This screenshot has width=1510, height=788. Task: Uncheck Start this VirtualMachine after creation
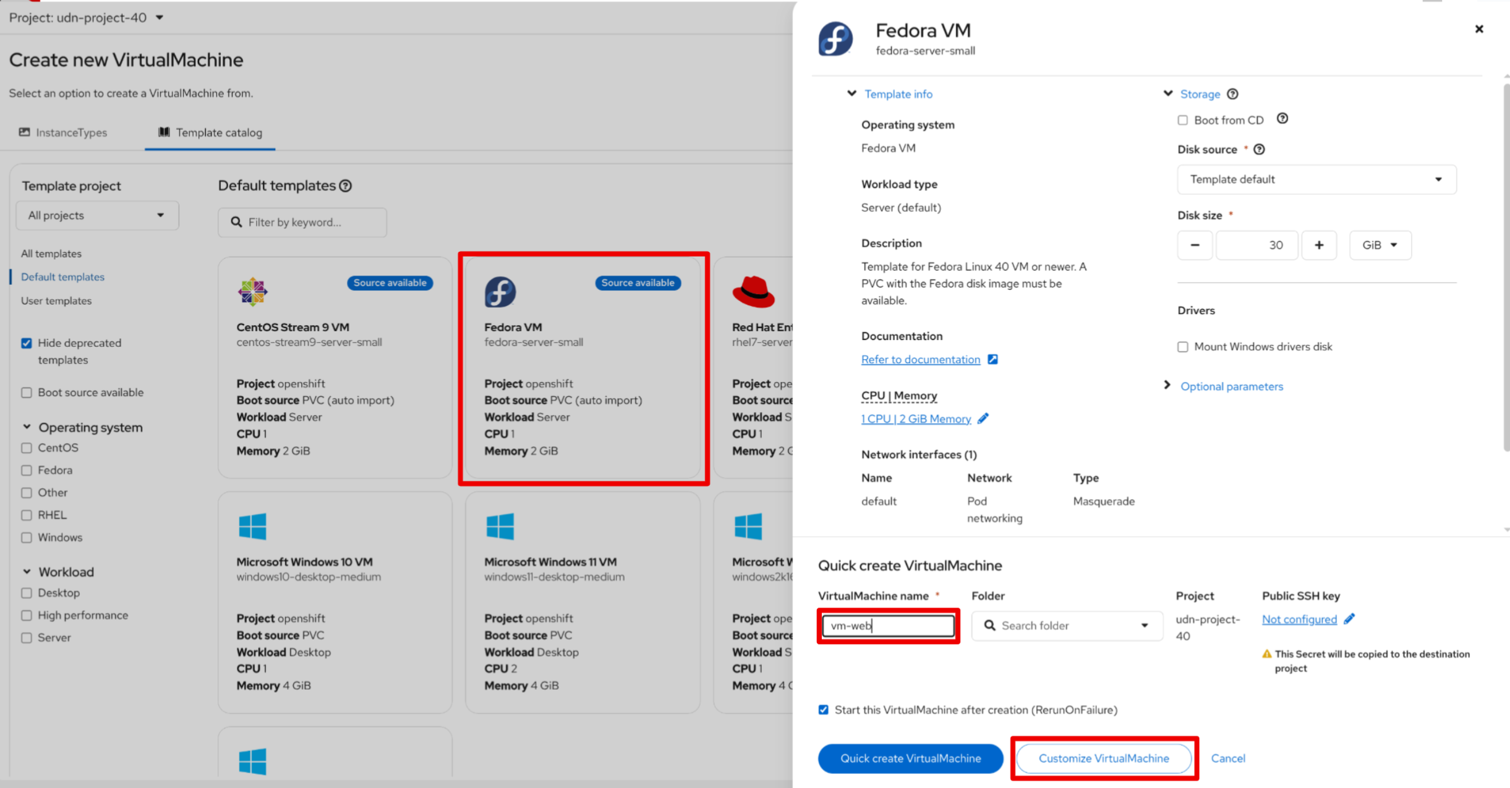823,710
